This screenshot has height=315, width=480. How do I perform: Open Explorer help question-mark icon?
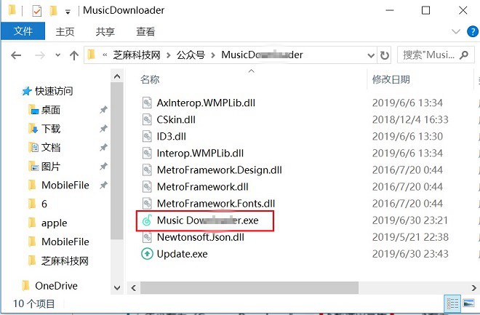click(x=473, y=31)
